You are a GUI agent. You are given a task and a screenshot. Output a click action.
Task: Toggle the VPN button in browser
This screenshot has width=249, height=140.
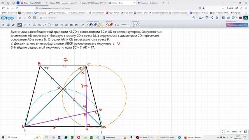[230, 8]
